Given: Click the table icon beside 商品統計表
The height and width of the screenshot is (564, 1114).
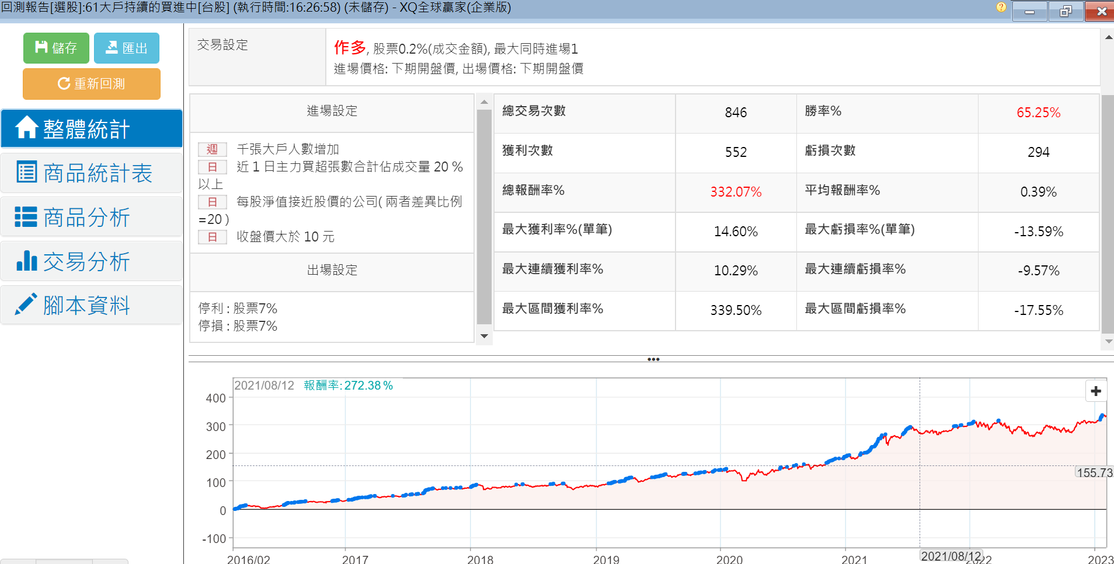Looking at the screenshot, I should (x=26, y=172).
